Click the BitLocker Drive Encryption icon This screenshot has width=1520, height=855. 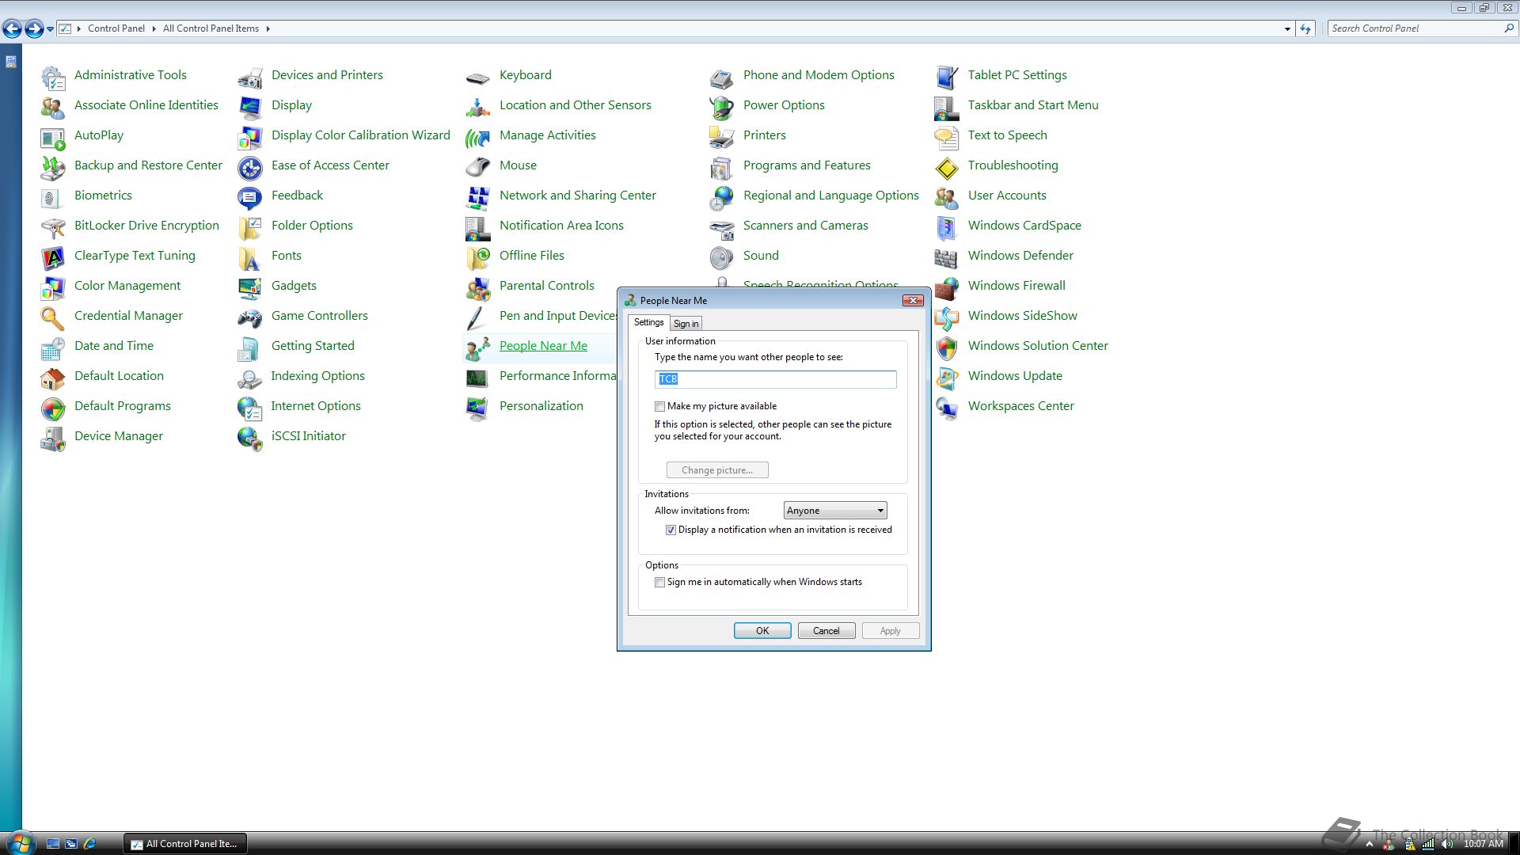(53, 227)
